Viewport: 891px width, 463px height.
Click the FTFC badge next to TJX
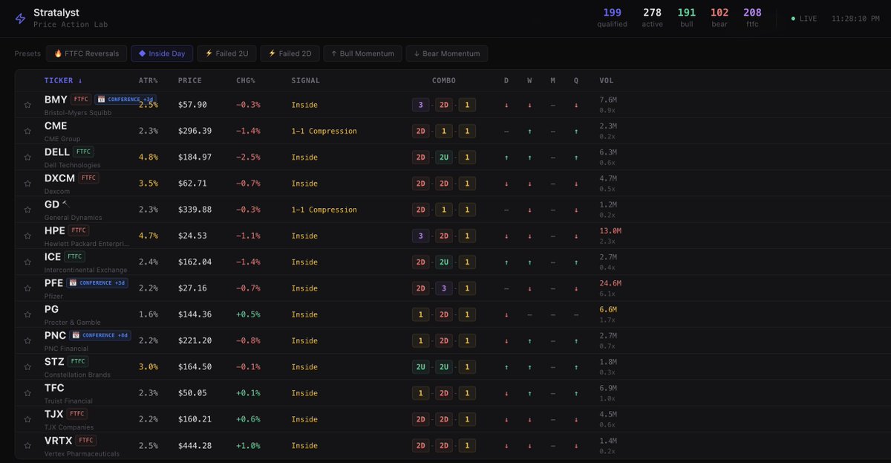(77, 414)
